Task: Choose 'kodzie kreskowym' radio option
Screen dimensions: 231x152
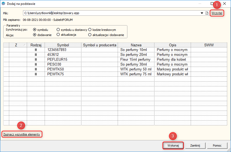Action: (90, 30)
